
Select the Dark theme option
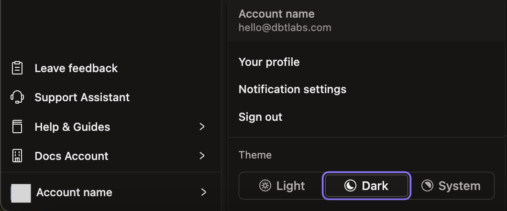click(367, 186)
